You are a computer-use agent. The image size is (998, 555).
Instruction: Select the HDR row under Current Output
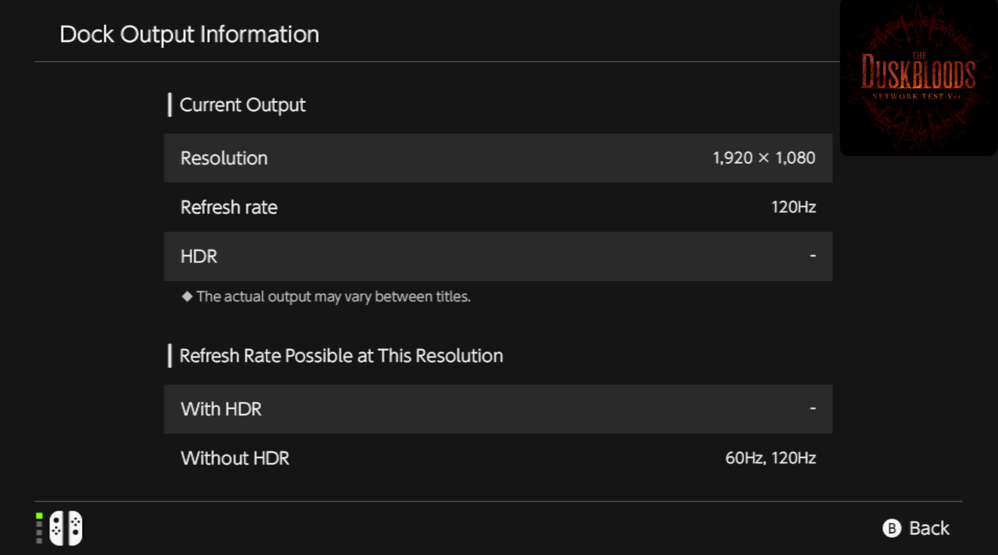(498, 256)
